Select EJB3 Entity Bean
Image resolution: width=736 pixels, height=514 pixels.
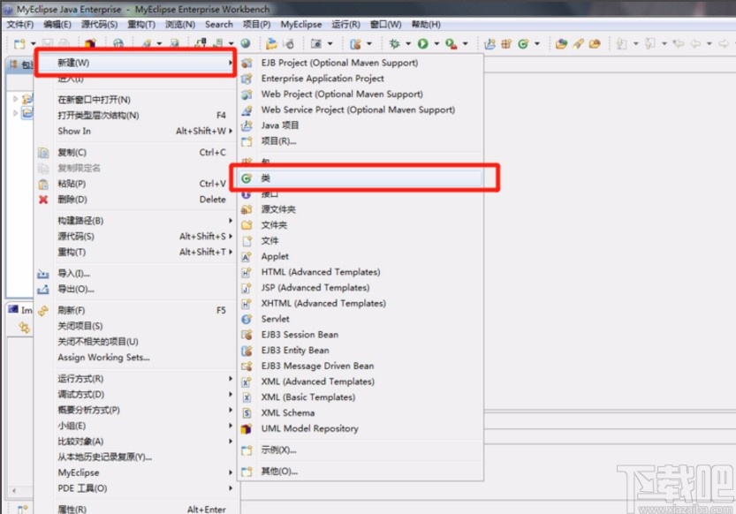[360, 351]
